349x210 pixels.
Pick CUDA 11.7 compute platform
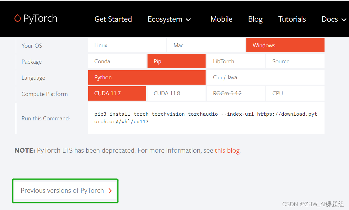(x=117, y=93)
